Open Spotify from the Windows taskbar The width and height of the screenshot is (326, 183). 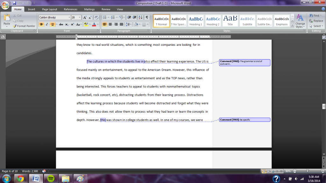coord(50,179)
